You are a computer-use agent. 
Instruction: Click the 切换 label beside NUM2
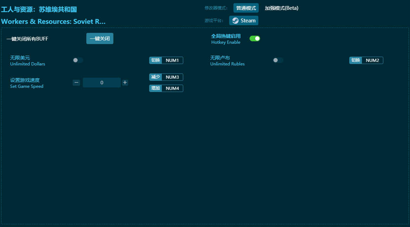tap(356, 60)
